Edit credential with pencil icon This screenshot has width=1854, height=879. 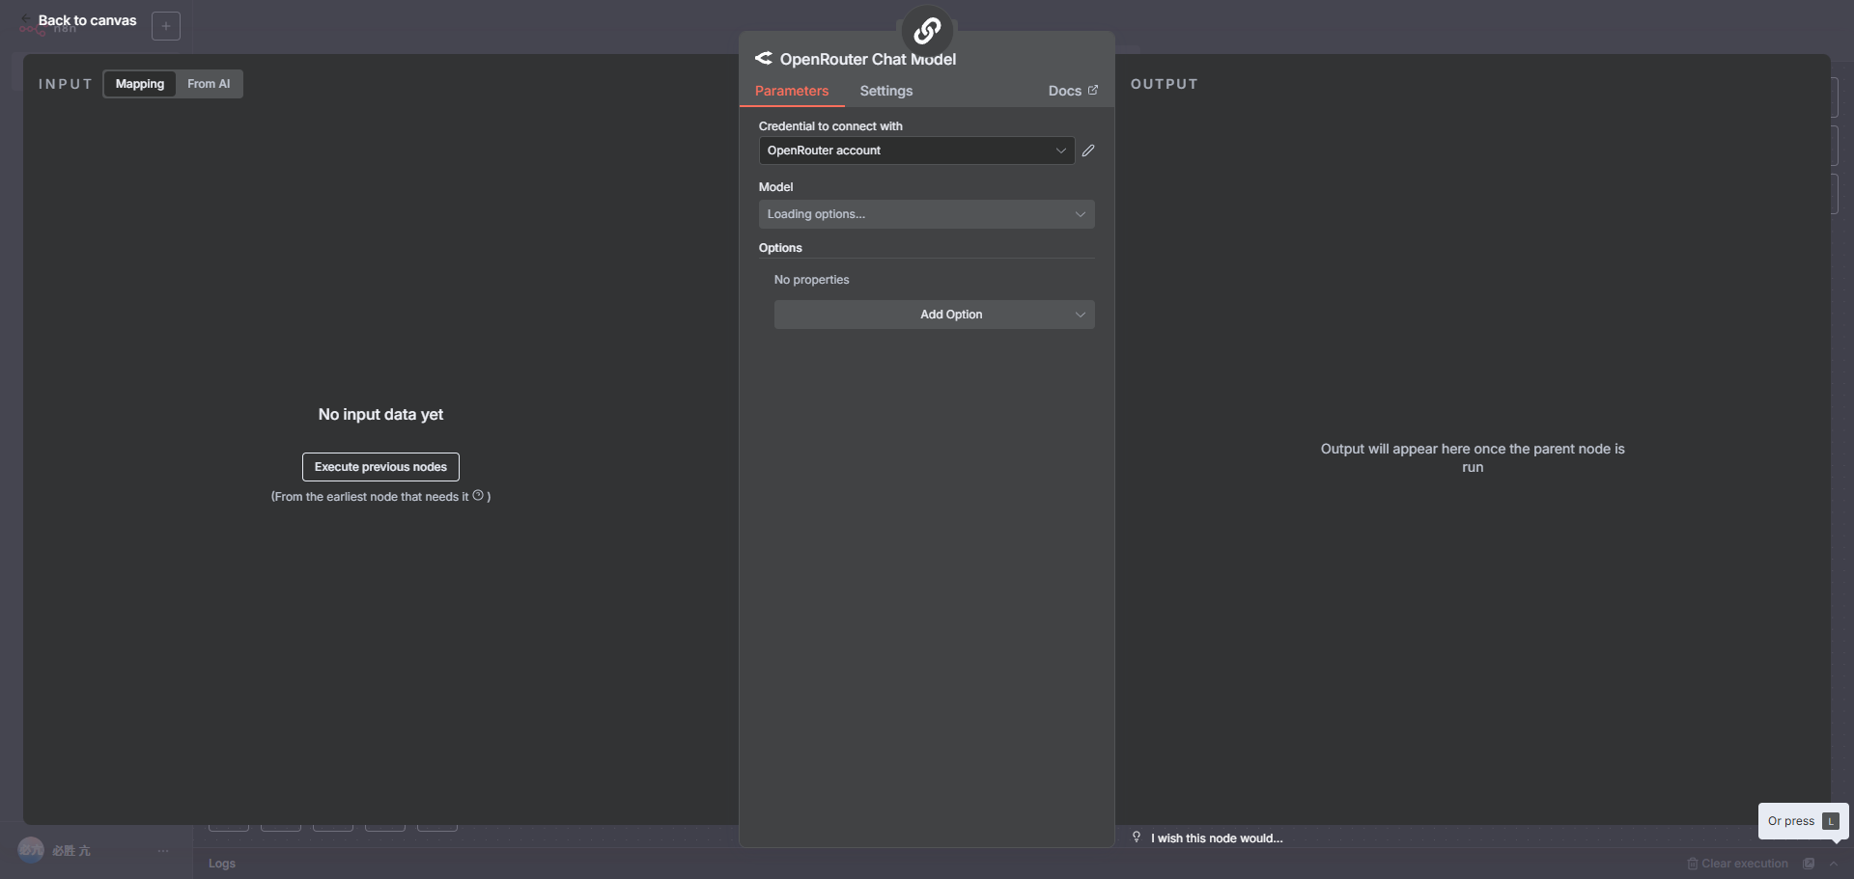point(1088,151)
